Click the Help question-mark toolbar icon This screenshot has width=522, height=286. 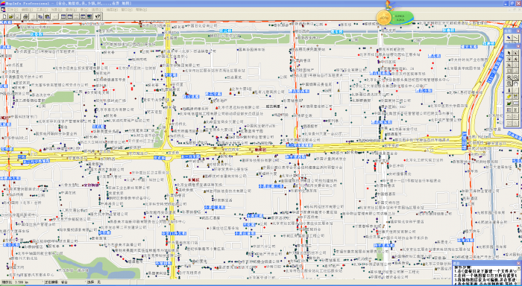[98, 16]
